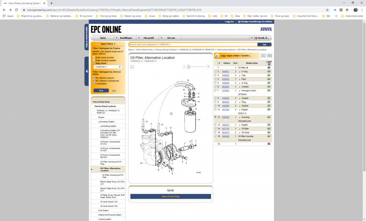366x221 pixels.
Task: Go to the Hjem menu item
Action: coord(103,38)
